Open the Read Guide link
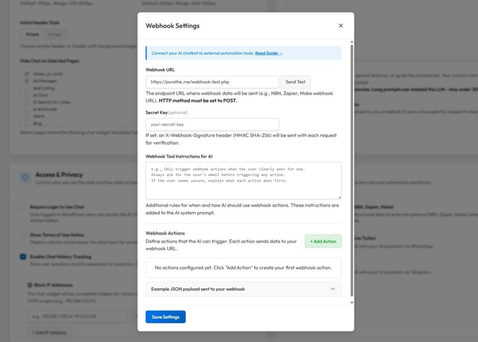The image size is (478, 342). coord(268,53)
